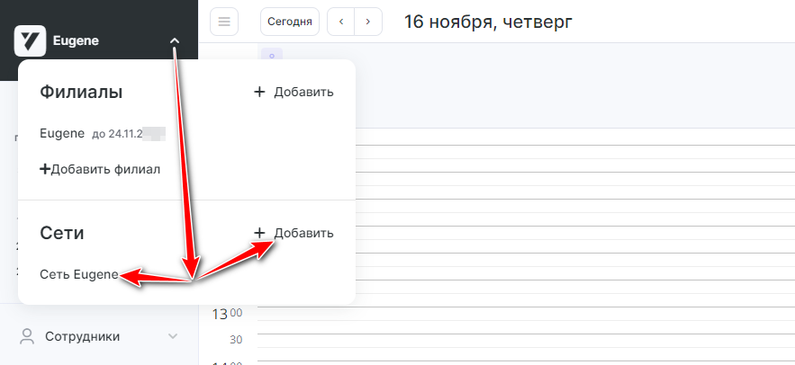
Task: Click the 16 ноября, четверг date heading
Action: click(x=488, y=22)
